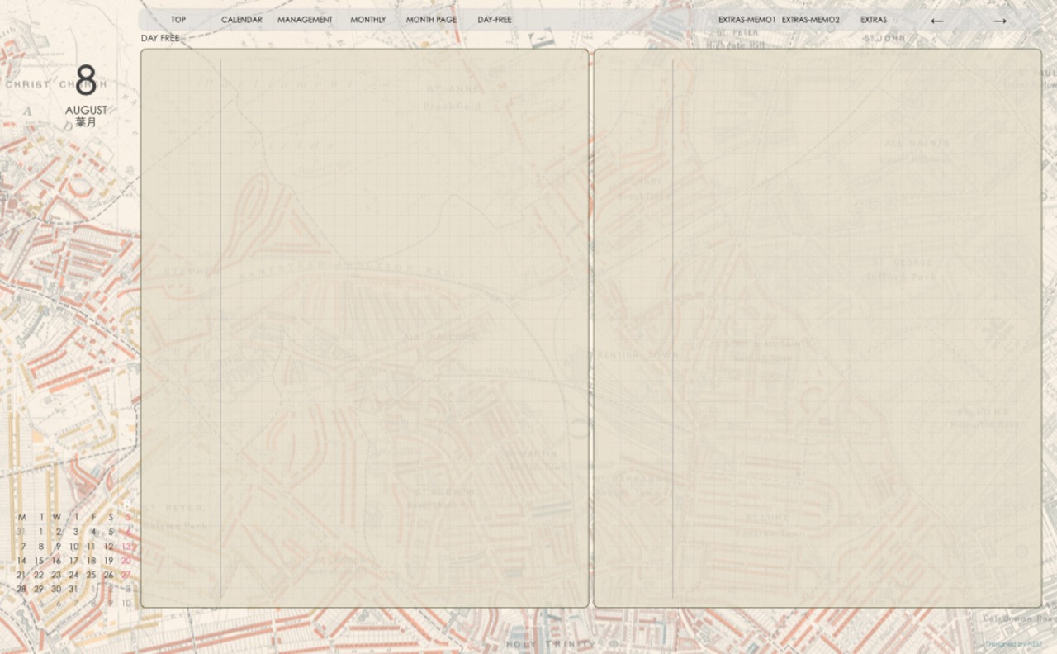Select date 21 in the mini calendar
Screen dimensions: 1057x654
[21, 575]
